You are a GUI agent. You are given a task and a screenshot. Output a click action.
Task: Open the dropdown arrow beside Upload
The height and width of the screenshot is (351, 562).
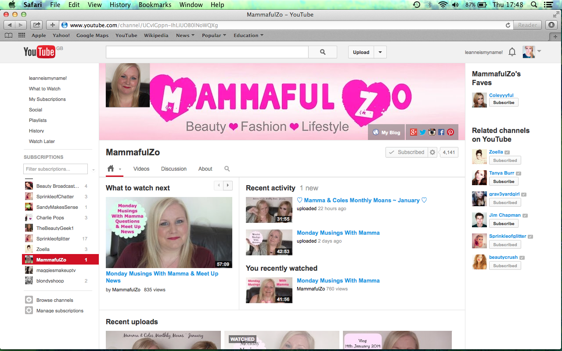tap(380, 52)
